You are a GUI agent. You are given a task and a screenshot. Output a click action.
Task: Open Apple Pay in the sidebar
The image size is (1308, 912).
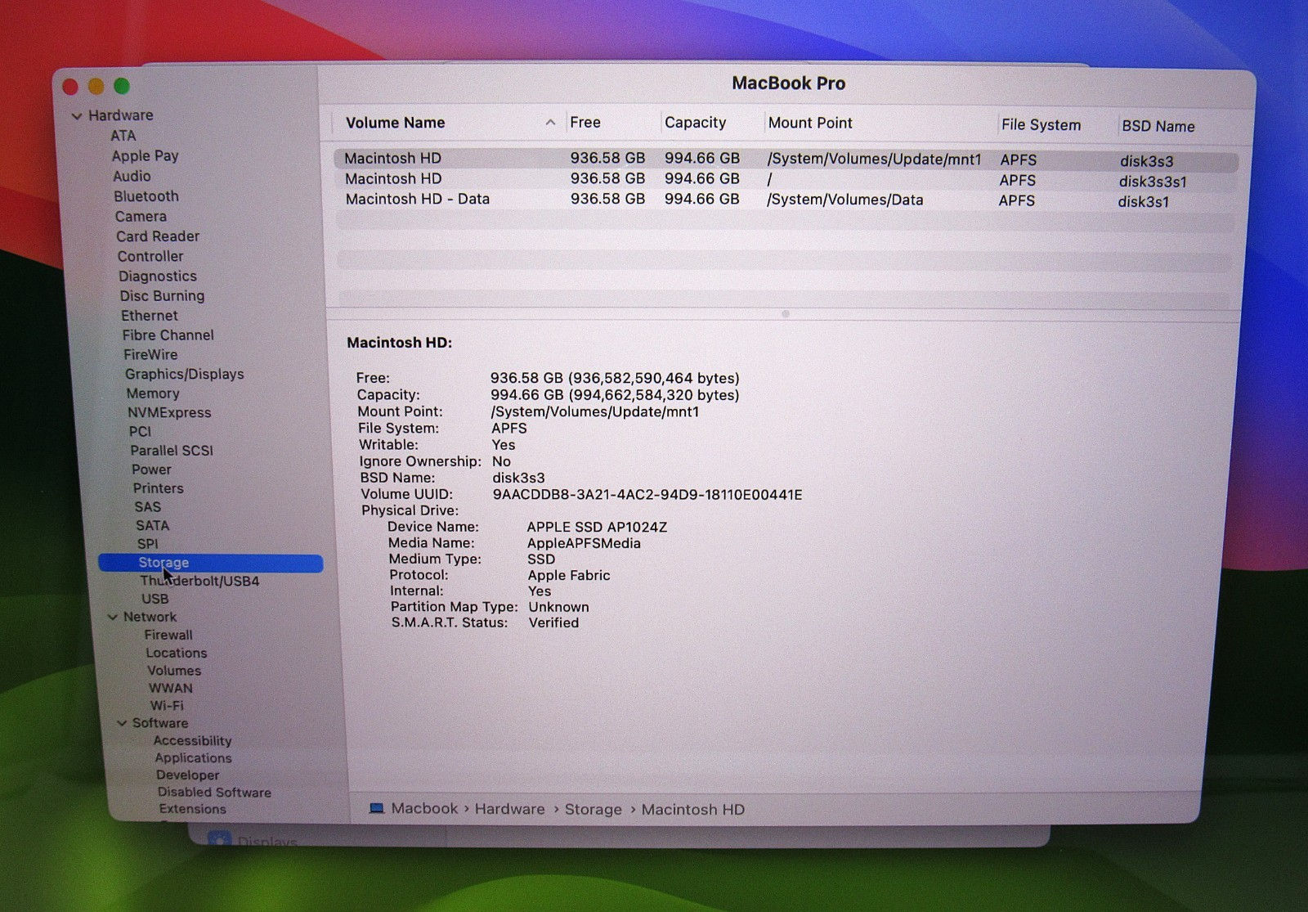pyautogui.click(x=145, y=155)
